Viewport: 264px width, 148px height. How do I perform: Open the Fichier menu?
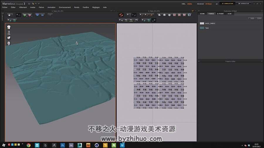(x=5, y=7)
